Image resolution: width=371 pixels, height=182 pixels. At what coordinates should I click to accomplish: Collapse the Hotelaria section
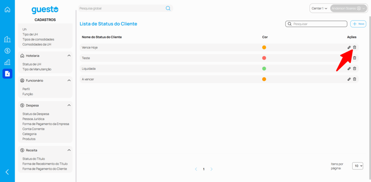pyautogui.click(x=69, y=56)
